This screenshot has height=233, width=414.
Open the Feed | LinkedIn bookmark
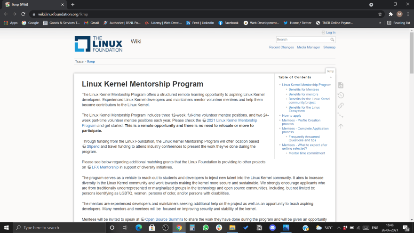(x=200, y=23)
